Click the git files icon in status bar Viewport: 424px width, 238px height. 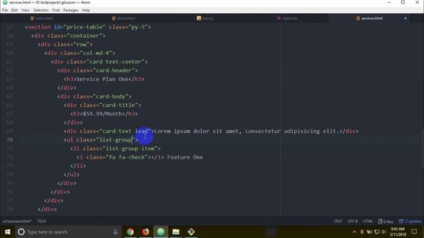pyautogui.click(x=380, y=221)
